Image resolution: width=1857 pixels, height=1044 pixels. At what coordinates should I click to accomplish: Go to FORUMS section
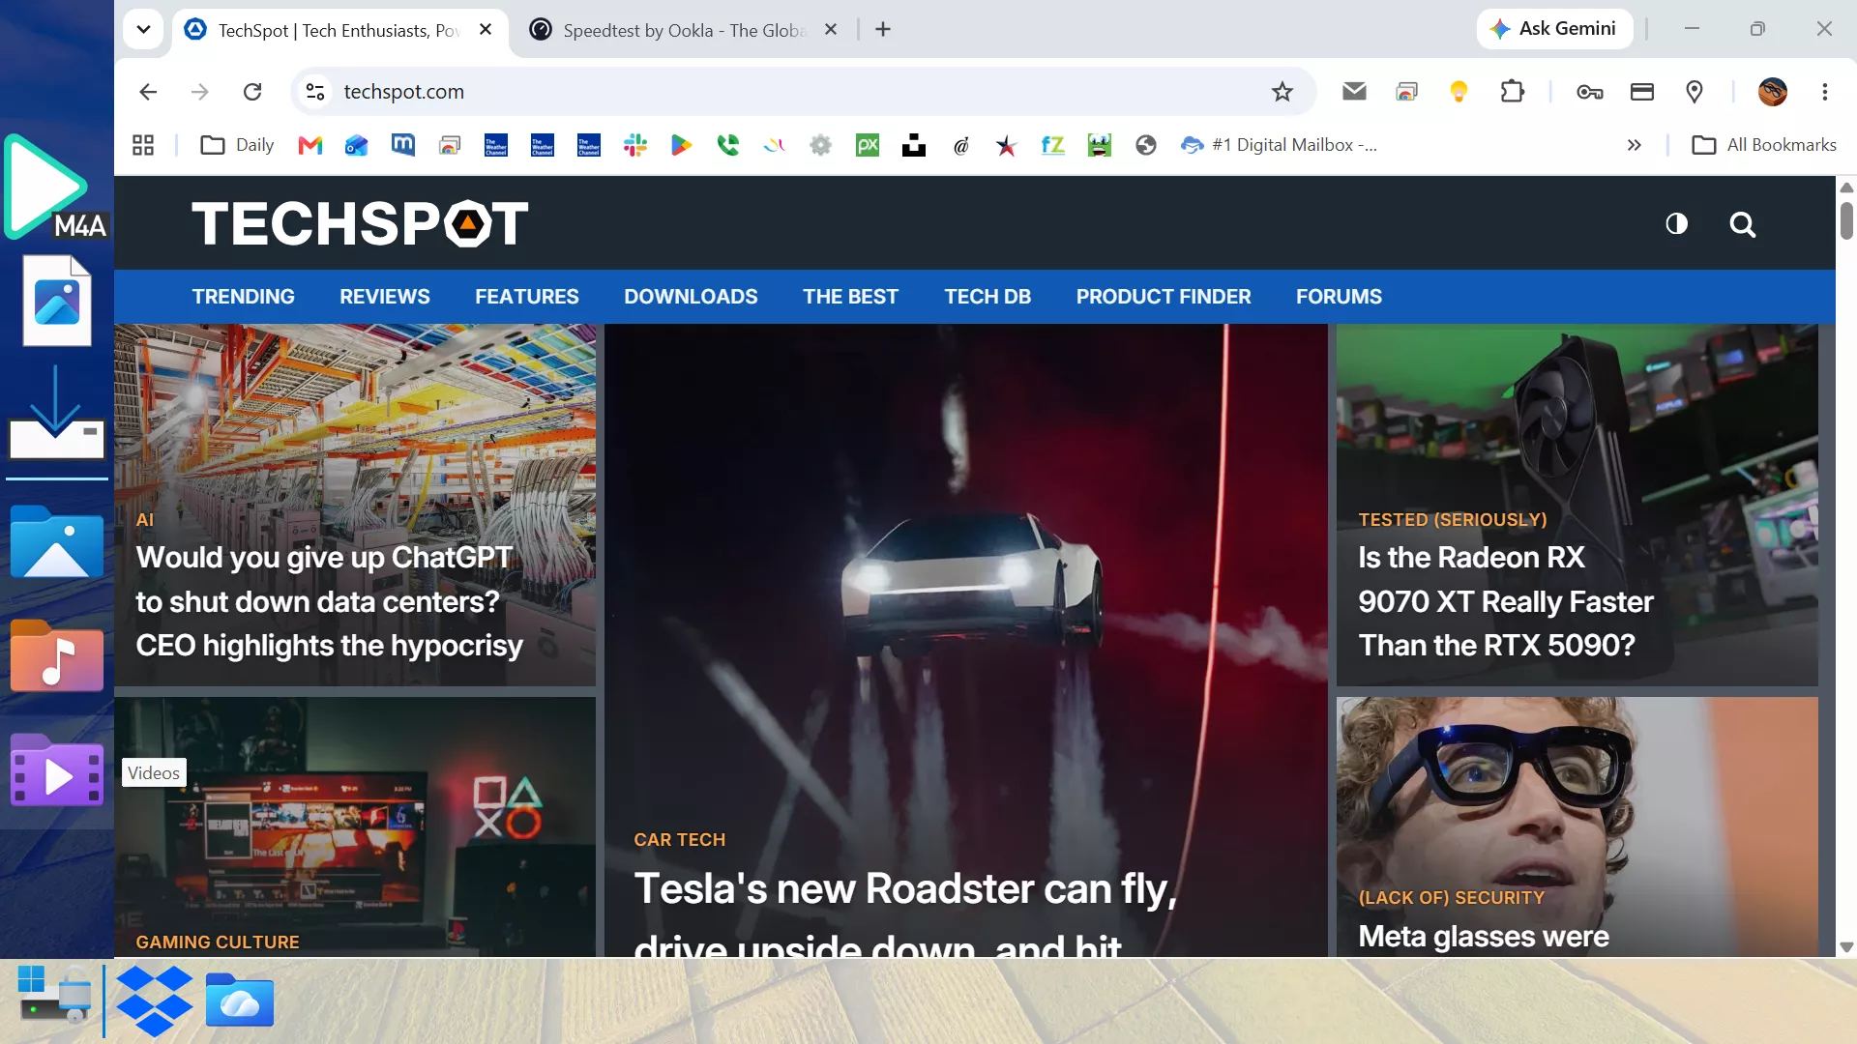pos(1339,297)
